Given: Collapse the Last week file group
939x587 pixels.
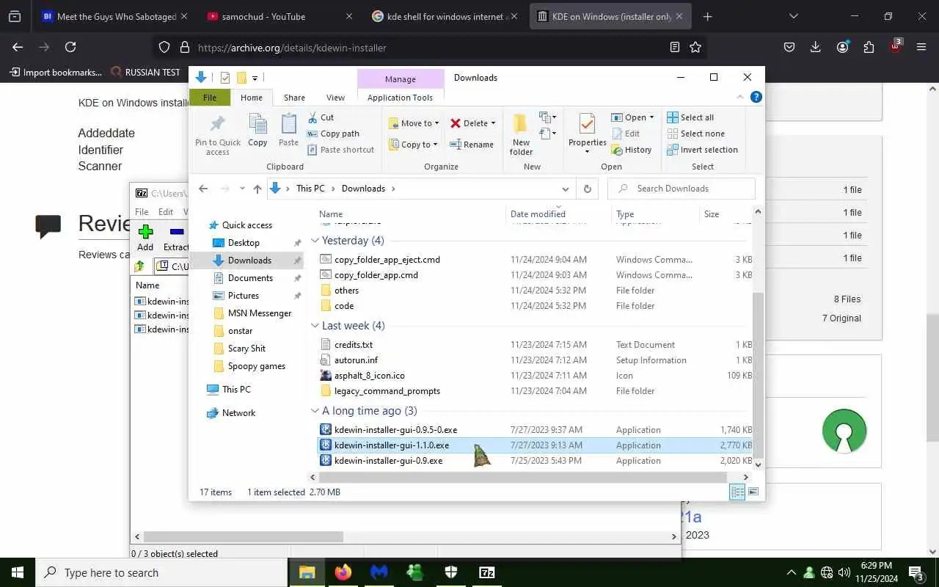Looking at the screenshot, I should 315,326.
